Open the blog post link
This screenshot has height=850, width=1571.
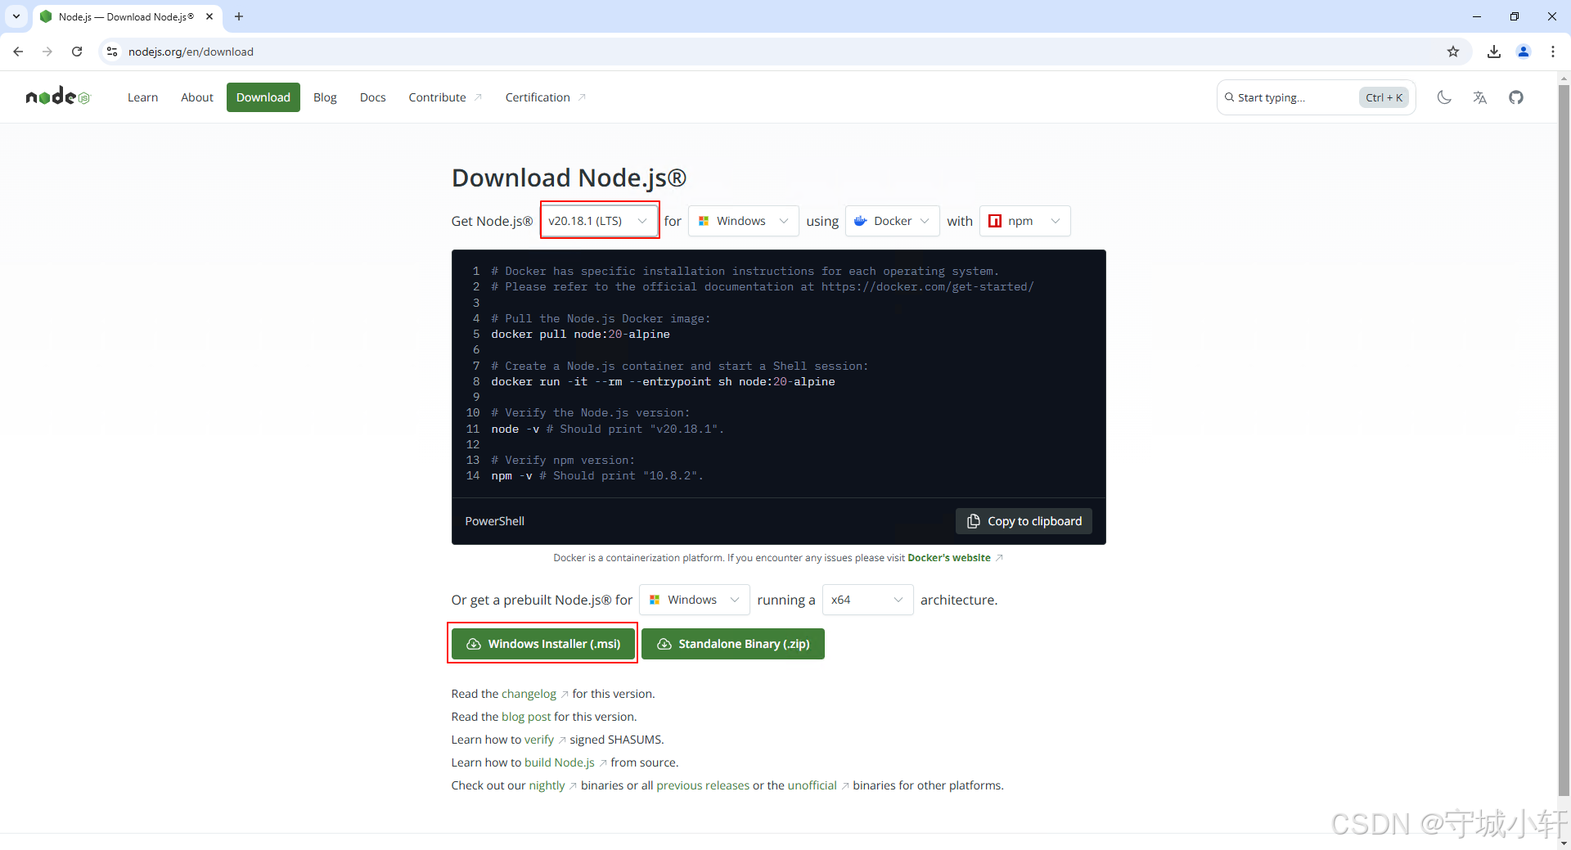pyautogui.click(x=526, y=717)
